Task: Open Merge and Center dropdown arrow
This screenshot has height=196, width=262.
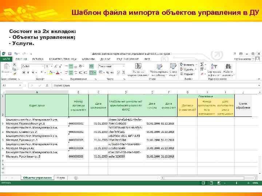Action: point(95,73)
